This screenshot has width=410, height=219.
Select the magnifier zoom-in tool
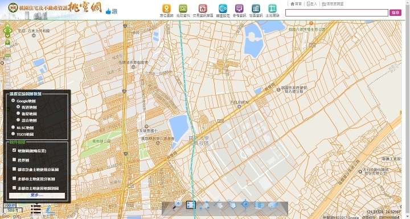click(x=177, y=205)
